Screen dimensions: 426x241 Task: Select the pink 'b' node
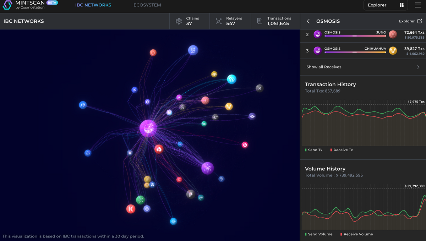point(245,145)
